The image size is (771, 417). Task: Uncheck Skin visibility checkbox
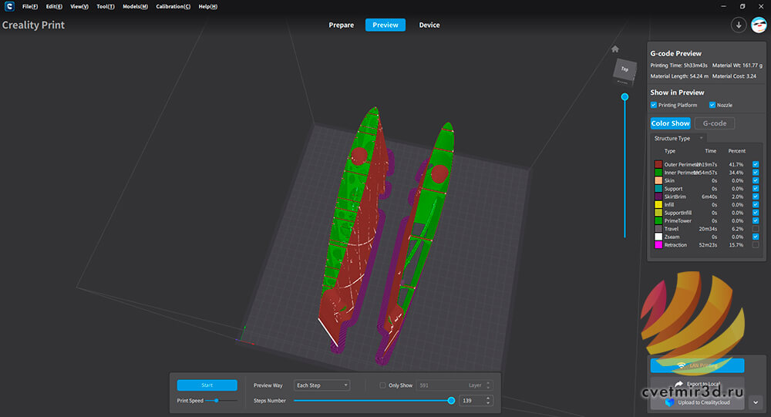tap(756, 180)
